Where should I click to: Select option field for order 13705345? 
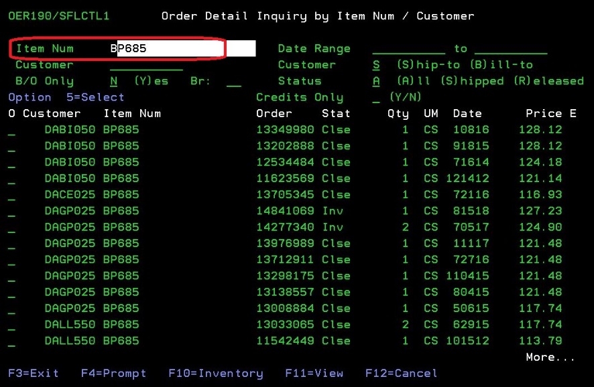pyautogui.click(x=11, y=196)
